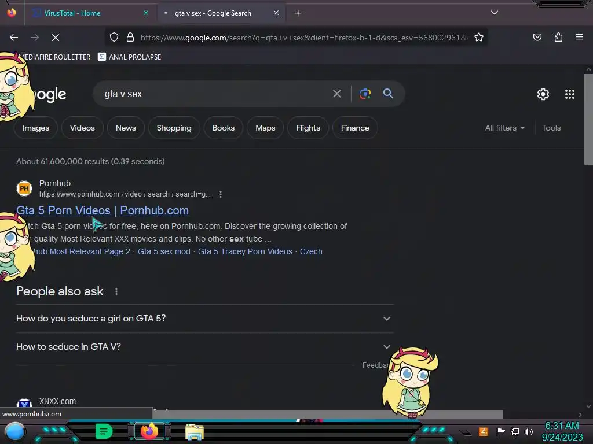
Task: Switch to the VirusTotal - Home tab
Action: tap(90, 13)
